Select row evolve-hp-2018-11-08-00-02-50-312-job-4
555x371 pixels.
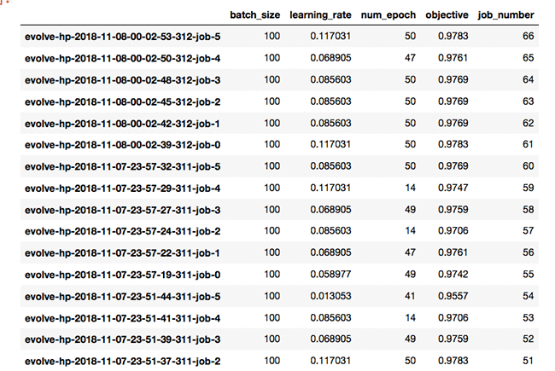(x=279, y=58)
